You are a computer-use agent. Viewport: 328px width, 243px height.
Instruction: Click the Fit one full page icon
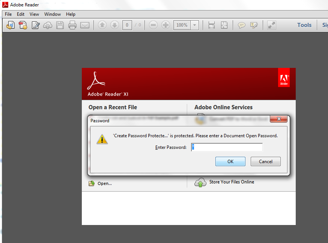pos(224,25)
